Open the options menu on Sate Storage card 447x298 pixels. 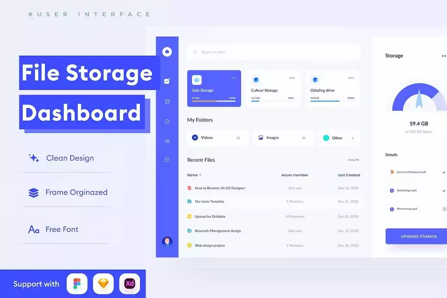(x=233, y=78)
